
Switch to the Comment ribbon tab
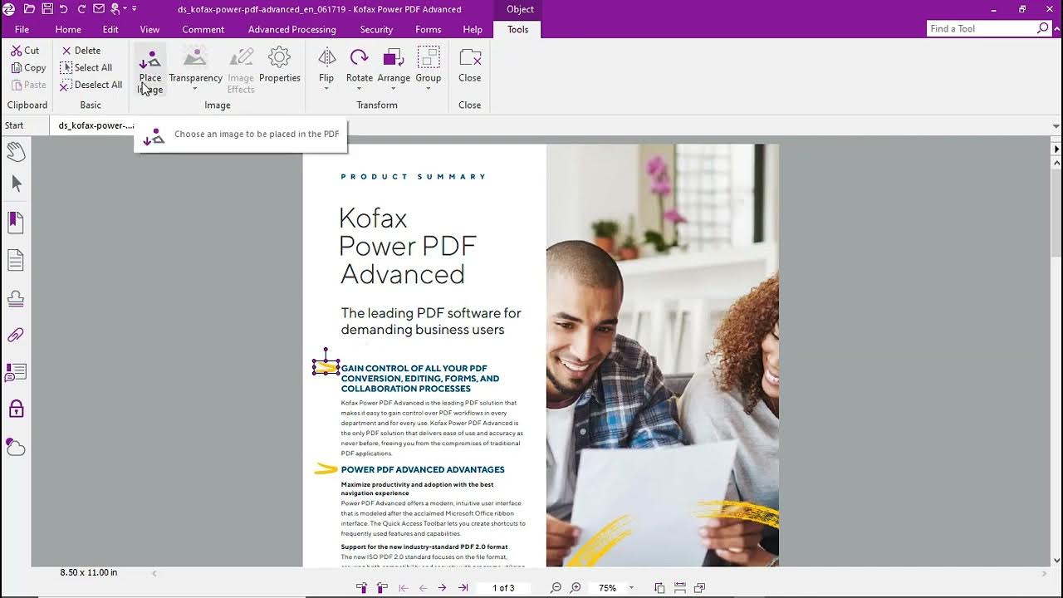coord(203,29)
